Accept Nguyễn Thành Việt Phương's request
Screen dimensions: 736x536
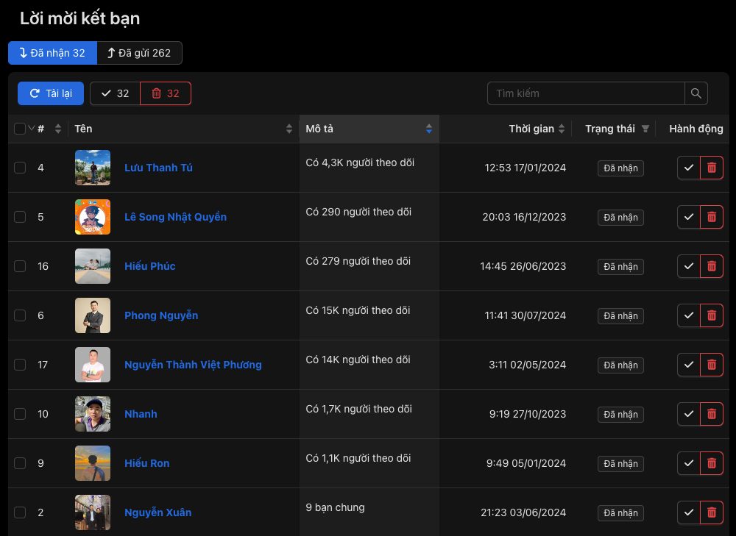(689, 365)
